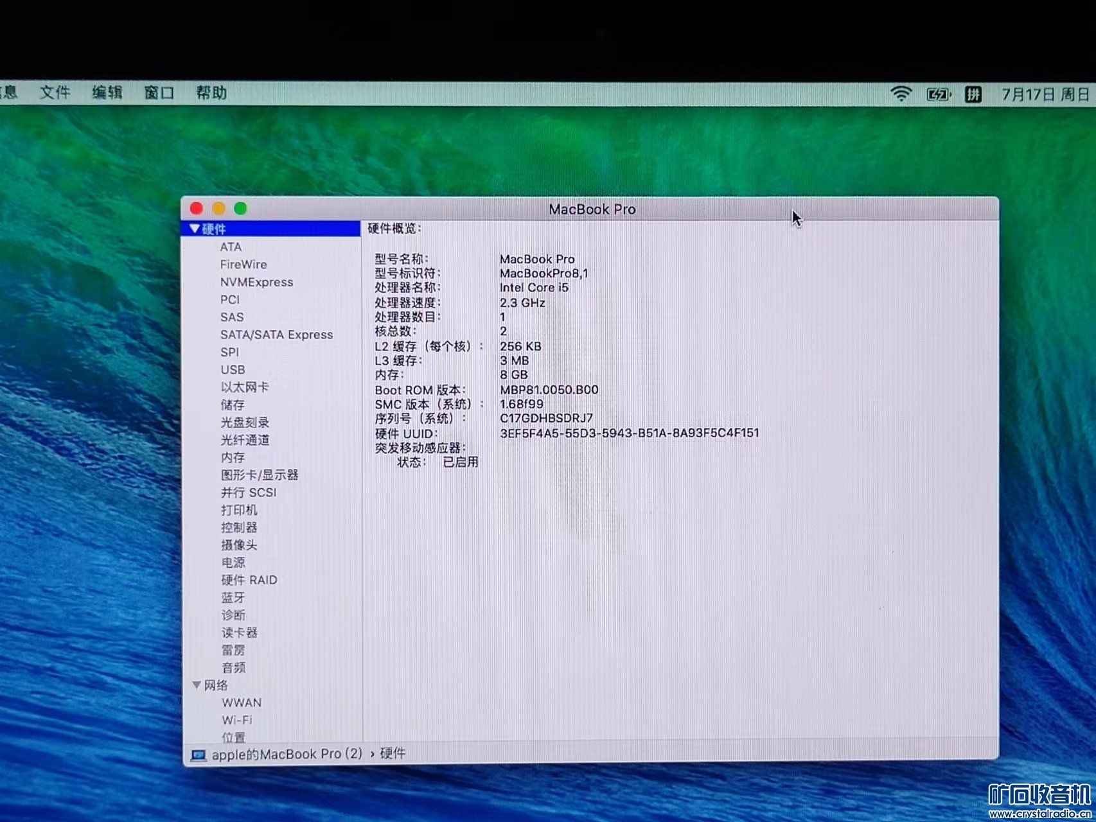Select FireWire in the sidebar

click(243, 264)
